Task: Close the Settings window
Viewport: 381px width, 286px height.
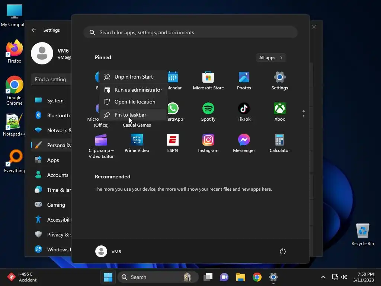Action: pos(314,27)
